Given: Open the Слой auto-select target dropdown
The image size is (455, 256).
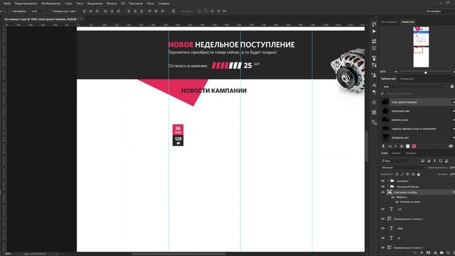Looking at the screenshot, I should 38,11.
